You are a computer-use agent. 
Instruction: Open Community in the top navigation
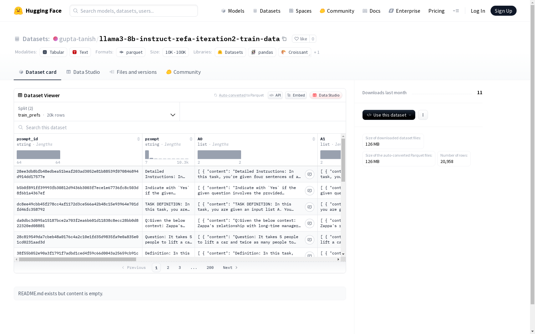click(337, 11)
